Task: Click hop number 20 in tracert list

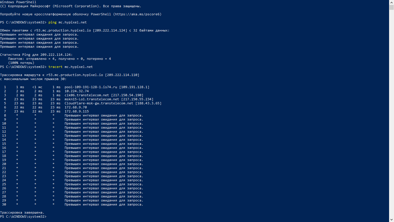Action: click(4, 164)
